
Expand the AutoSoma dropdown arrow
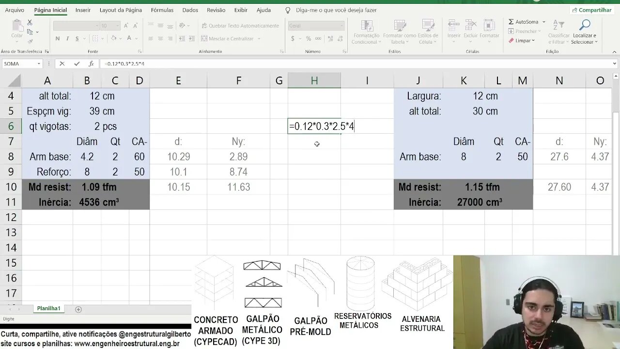coord(543,22)
